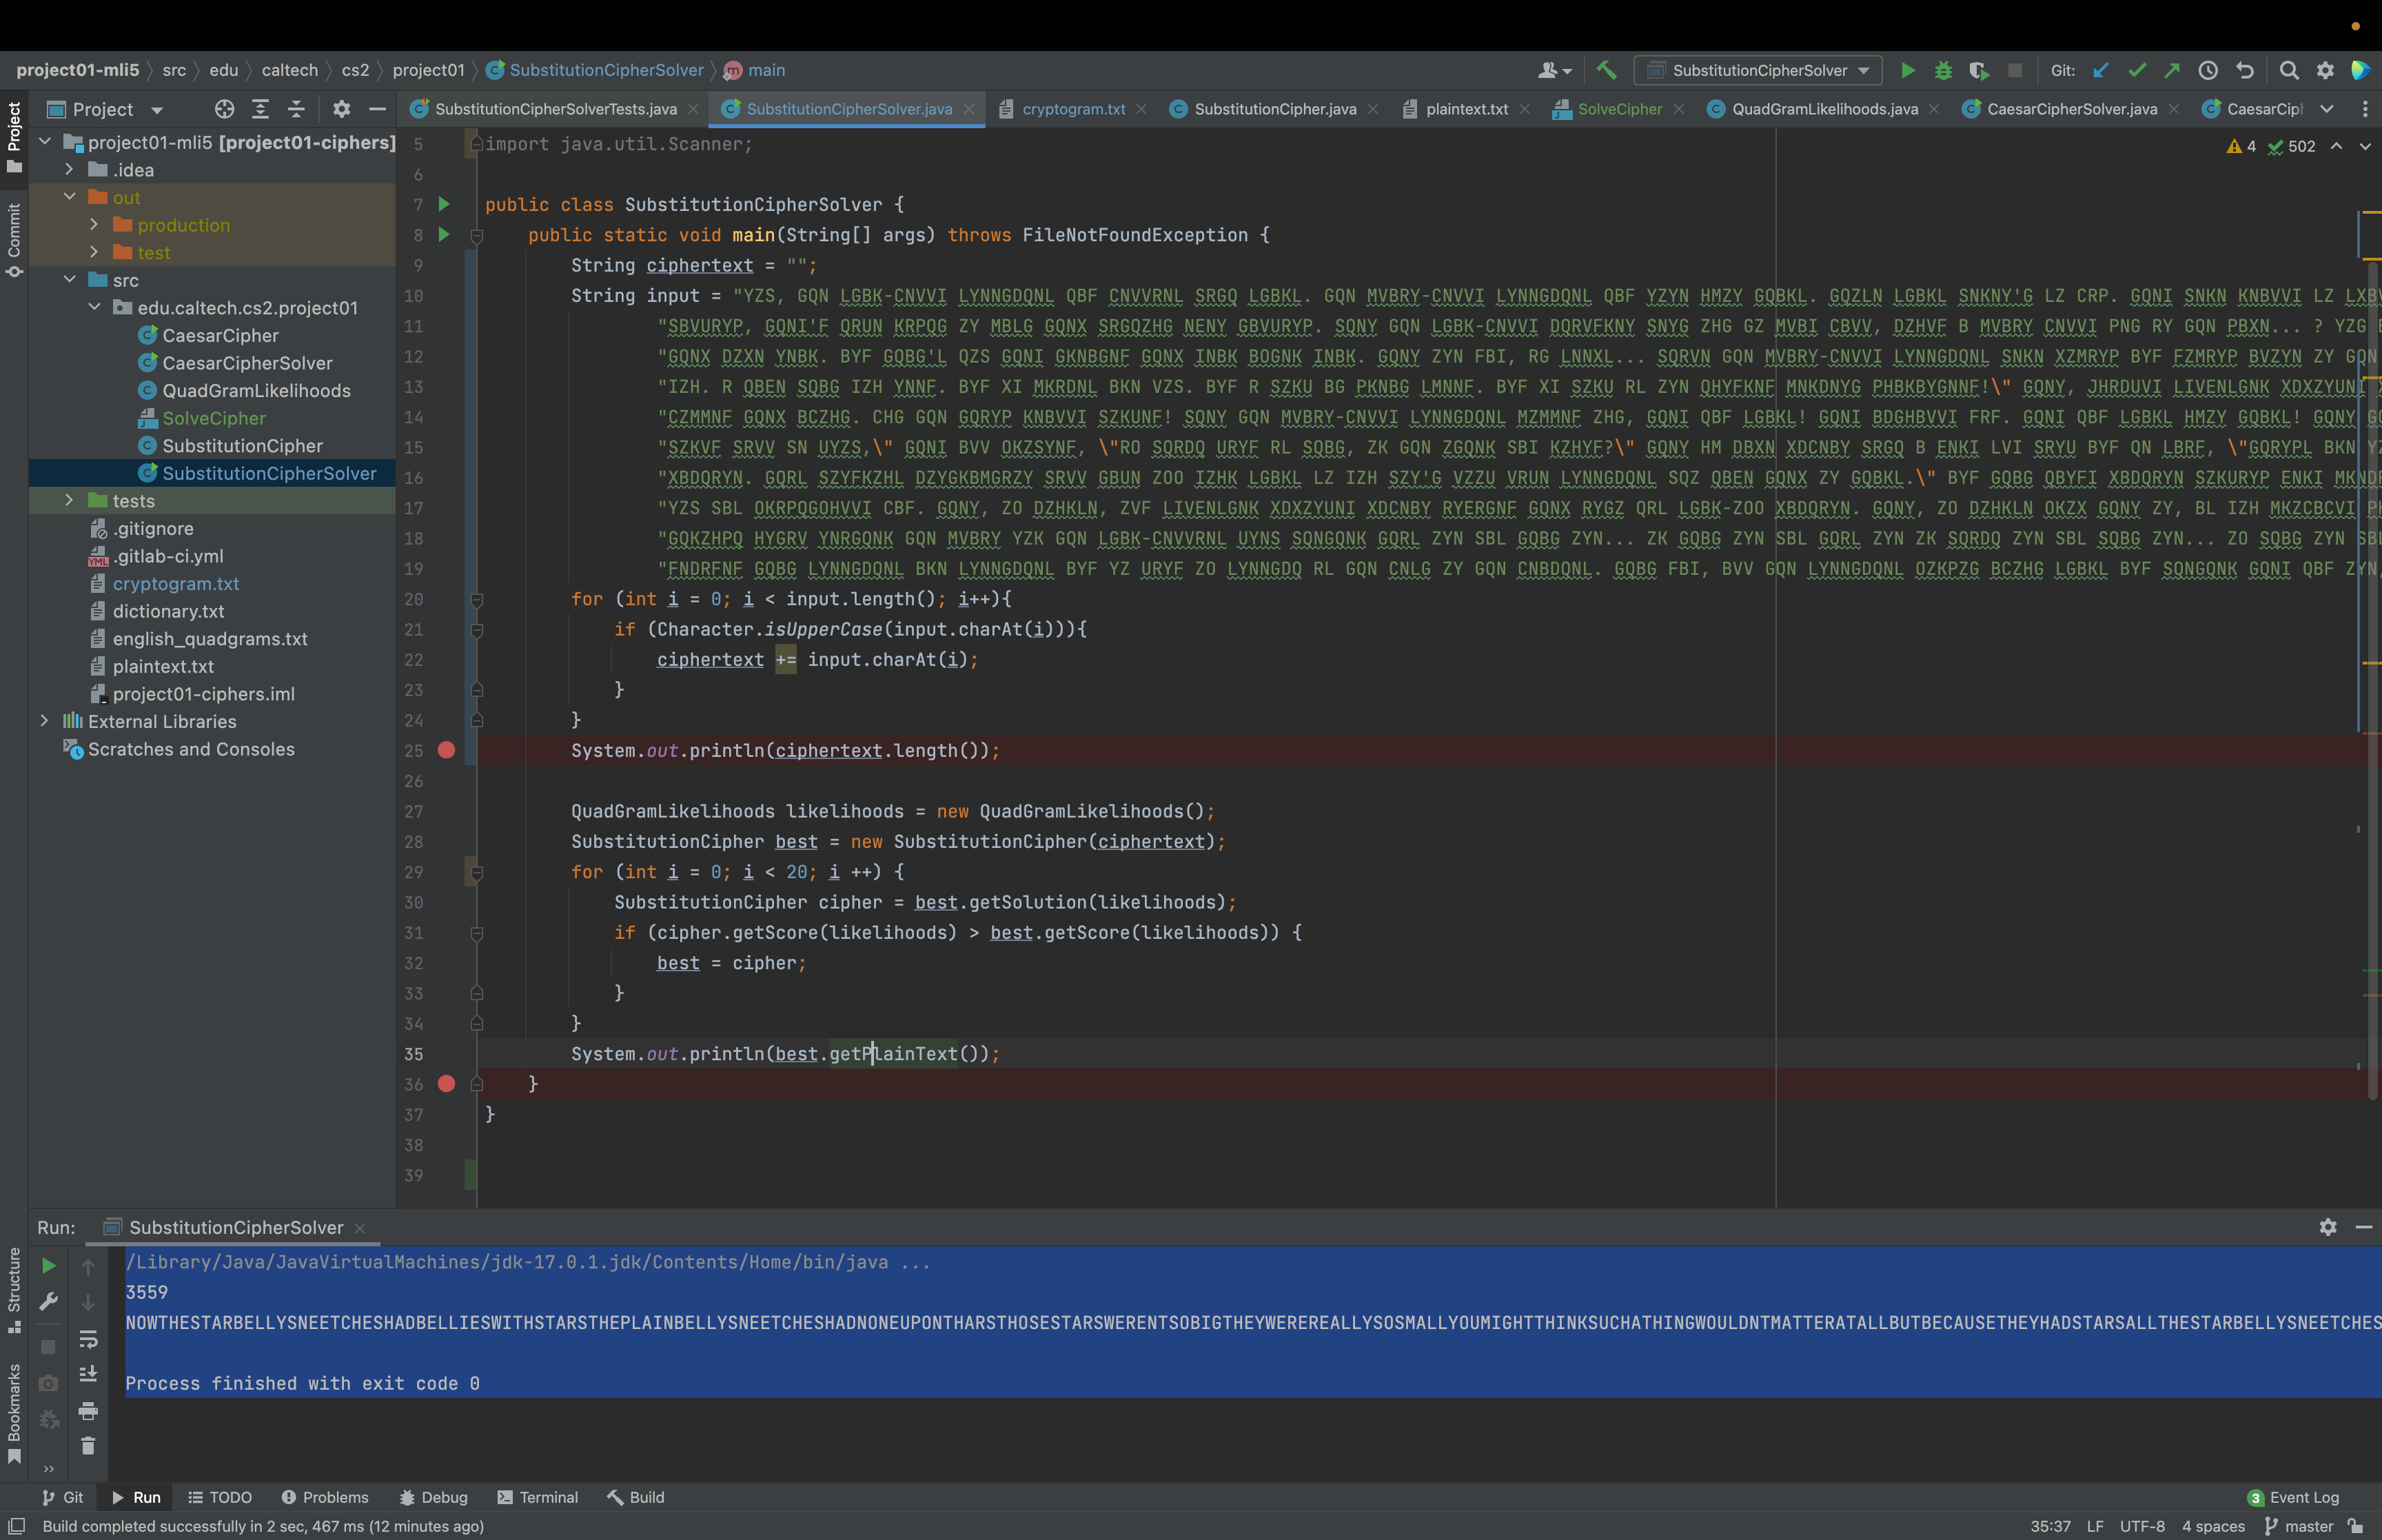Open Search Everywhere magnifier icon
The width and height of the screenshot is (2382, 1540).
pyautogui.click(x=2289, y=70)
